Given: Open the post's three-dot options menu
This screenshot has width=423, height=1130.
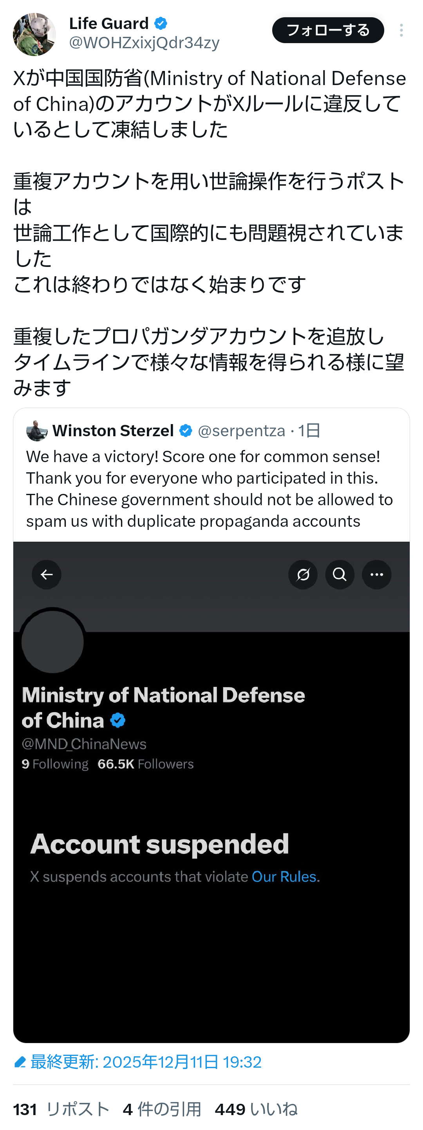Looking at the screenshot, I should [x=401, y=30].
